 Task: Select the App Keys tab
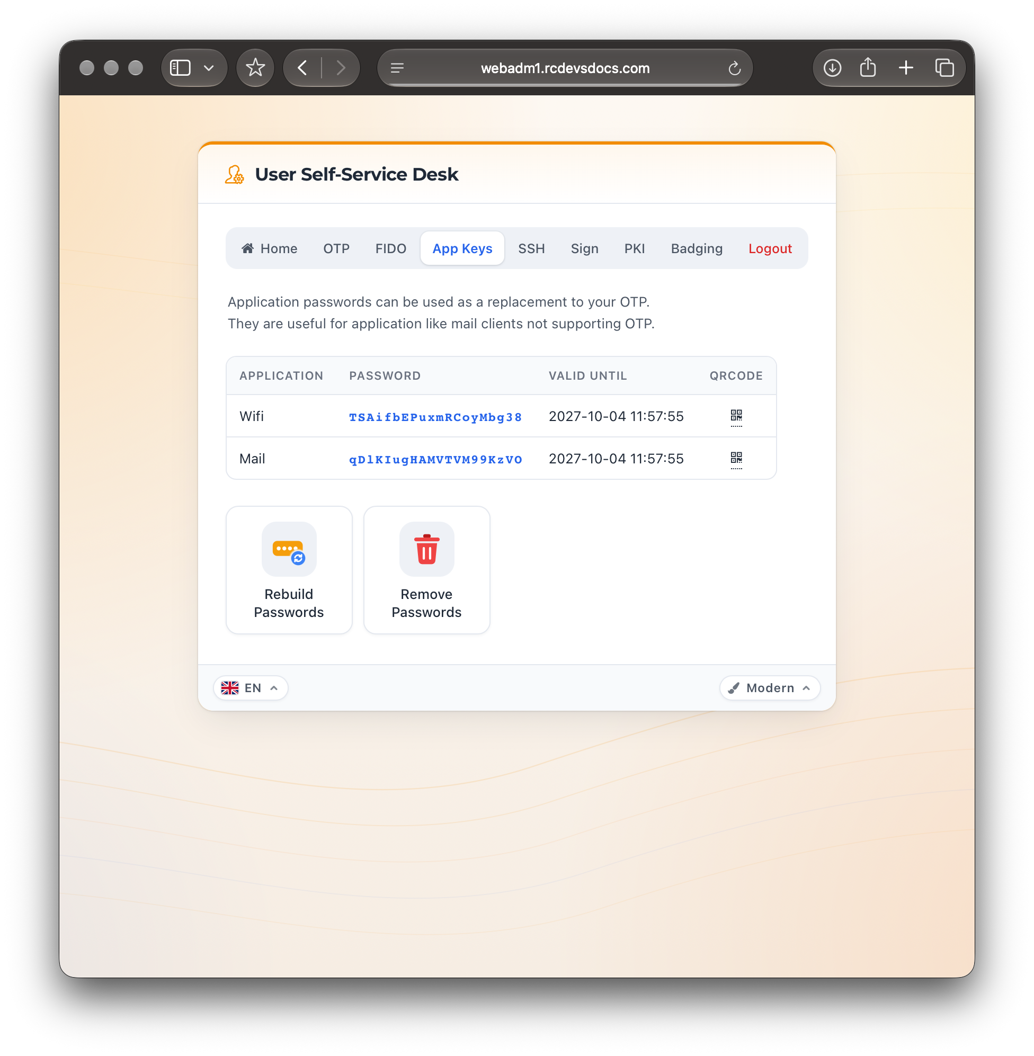pos(462,249)
